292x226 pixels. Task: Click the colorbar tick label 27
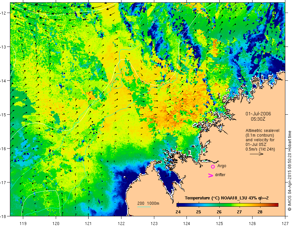[x=239, y=212]
